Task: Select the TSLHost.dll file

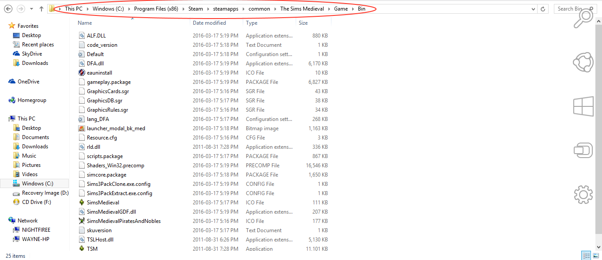Action: [100, 240]
